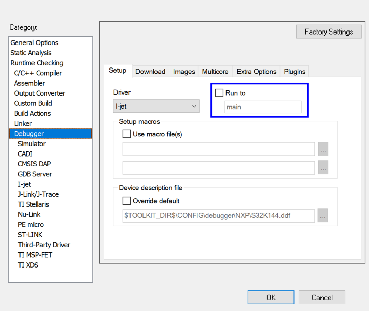Switch to the Download tab
369x311 pixels.
150,71
